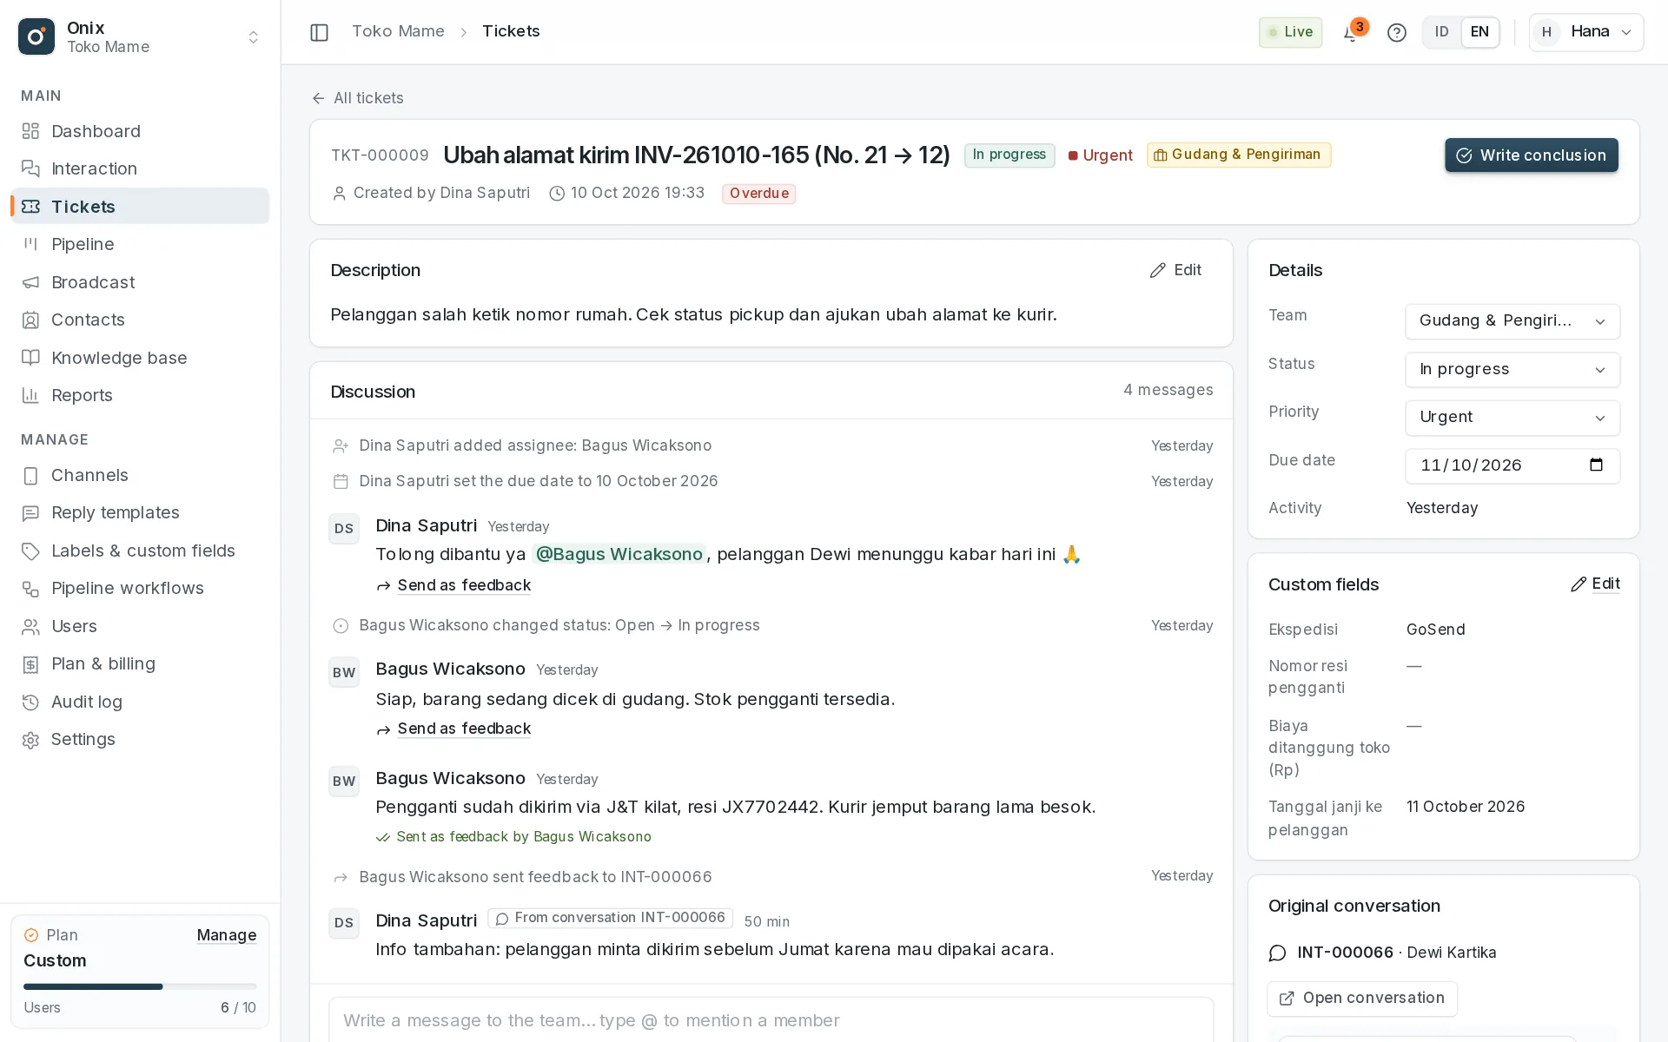Open the notifications bell

(1350, 33)
